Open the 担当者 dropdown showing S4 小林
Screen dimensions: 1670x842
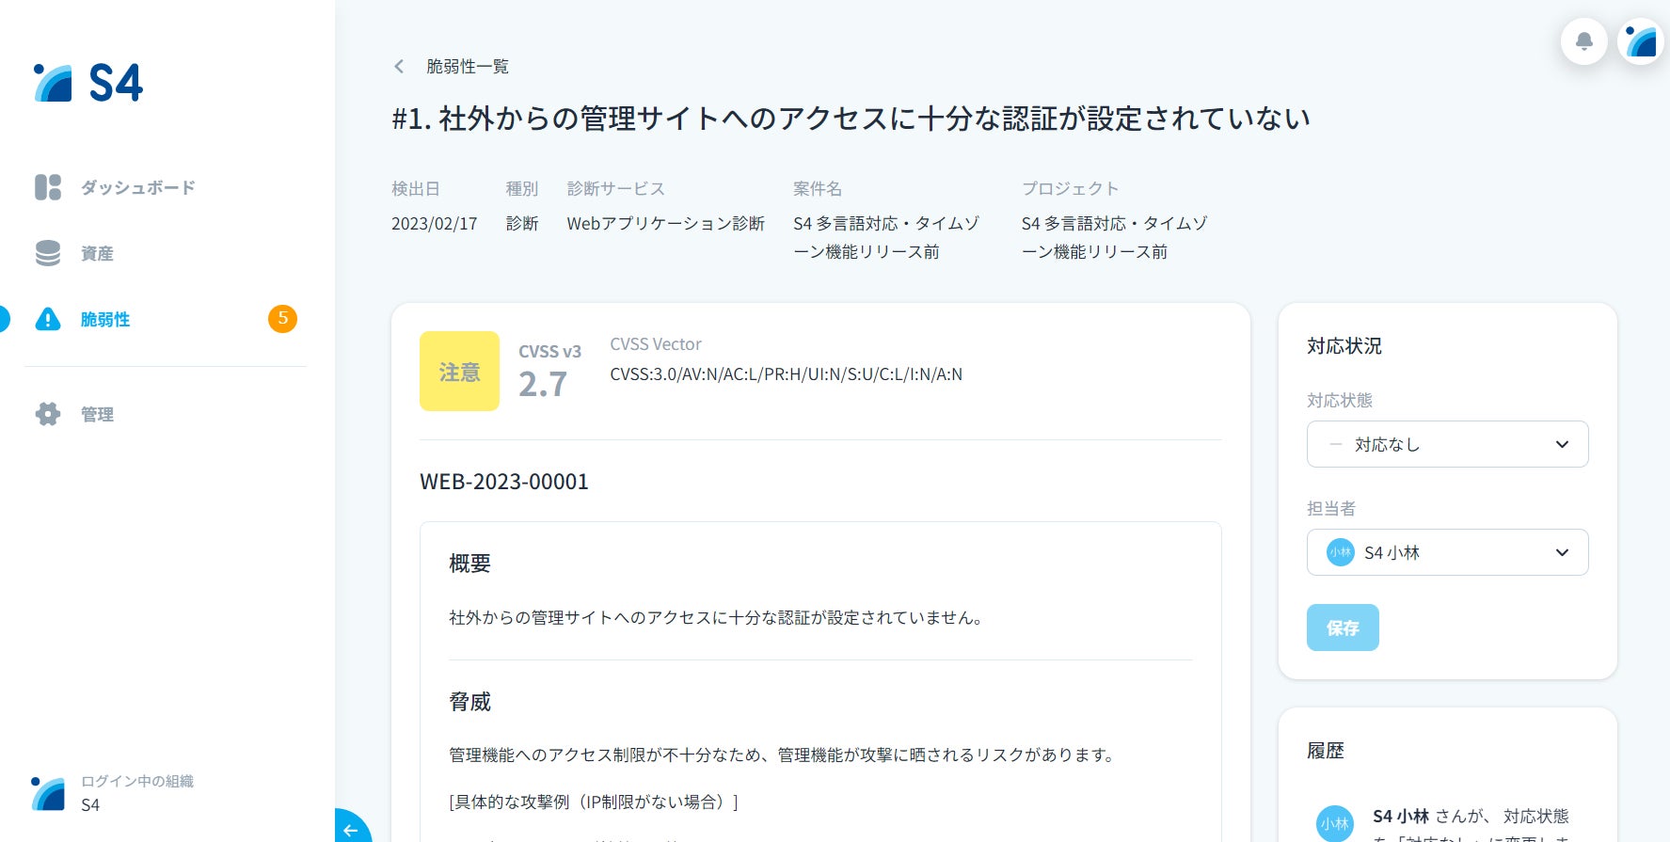[x=1447, y=552]
